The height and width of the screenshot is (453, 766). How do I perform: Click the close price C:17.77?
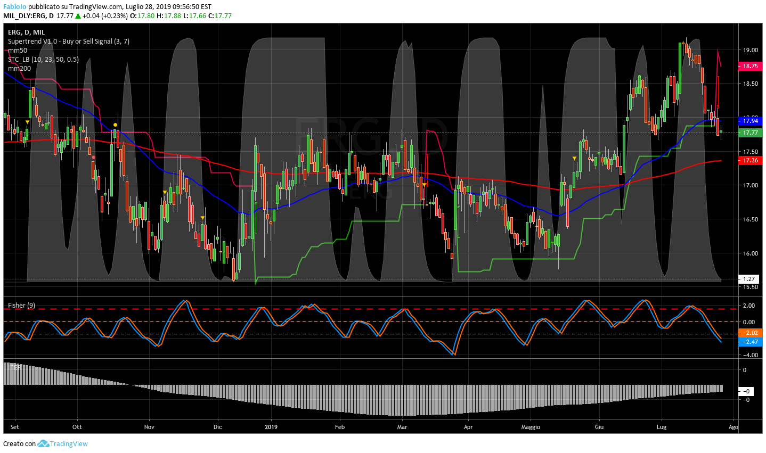pyautogui.click(x=219, y=15)
